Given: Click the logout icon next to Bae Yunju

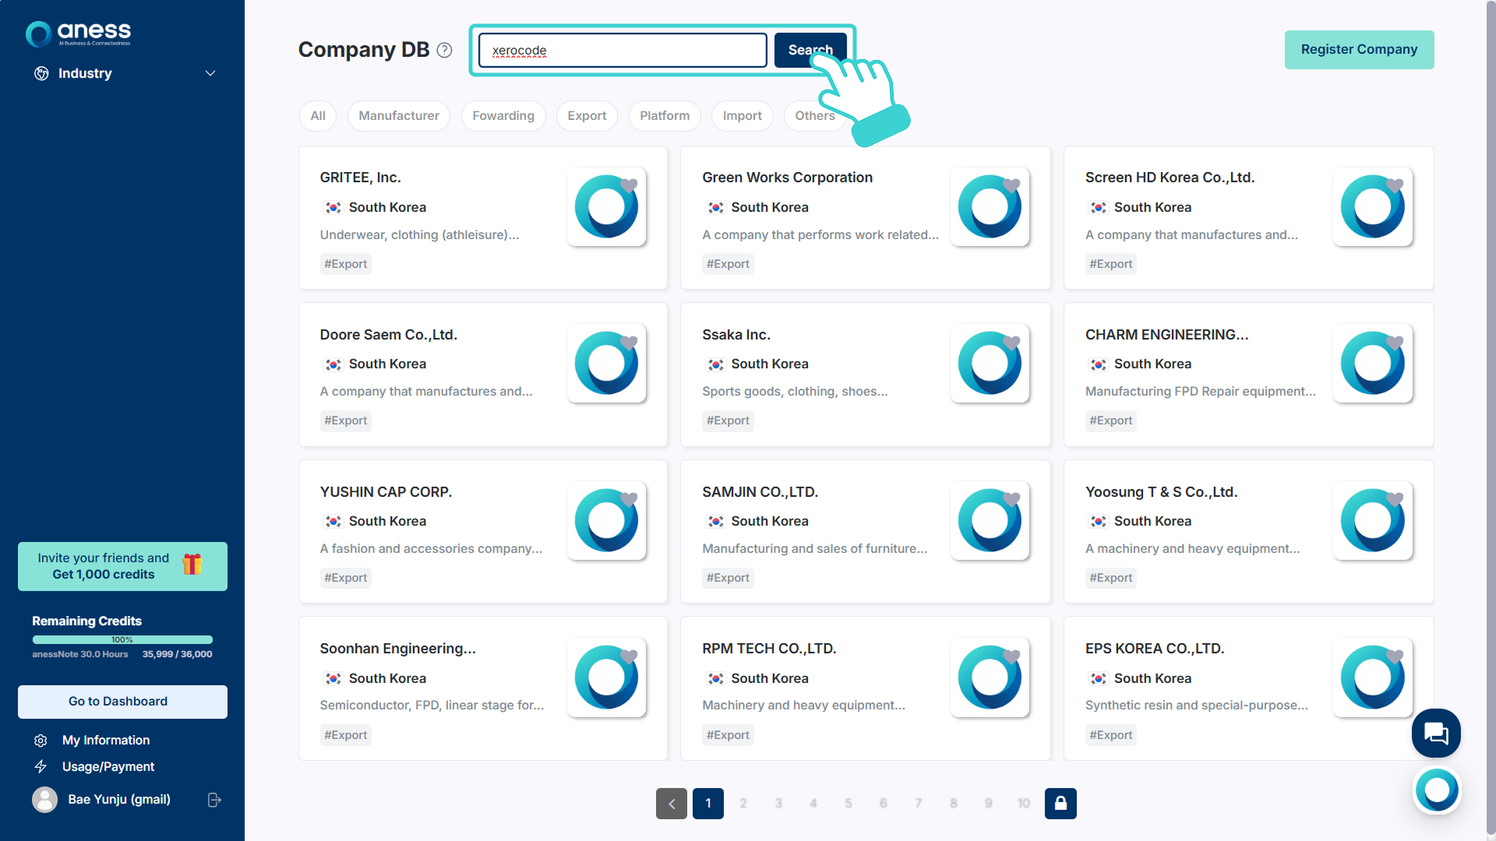Looking at the screenshot, I should 214,800.
